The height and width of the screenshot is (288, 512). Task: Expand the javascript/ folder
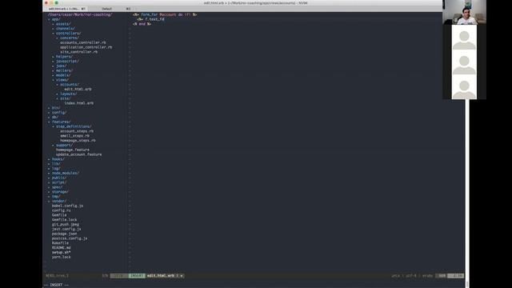(67, 61)
